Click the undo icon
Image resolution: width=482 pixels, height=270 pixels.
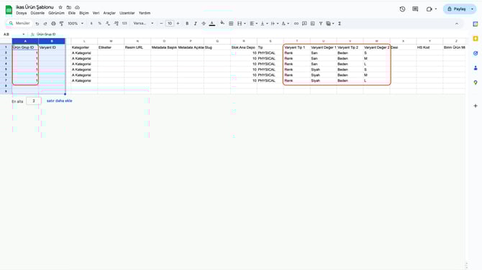pyautogui.click(x=37, y=24)
